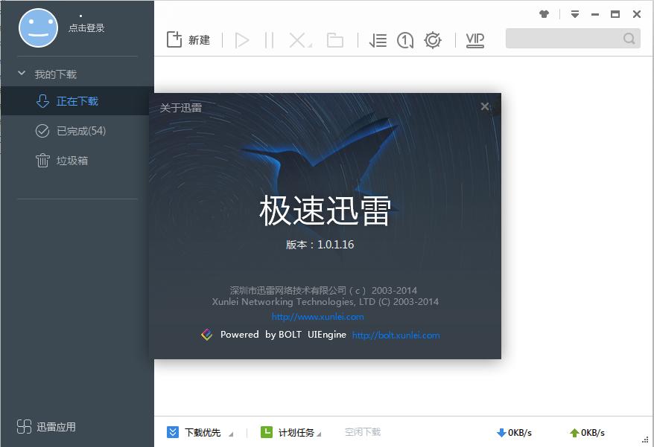Open the http://bolt.xunlei.com link

(396, 335)
